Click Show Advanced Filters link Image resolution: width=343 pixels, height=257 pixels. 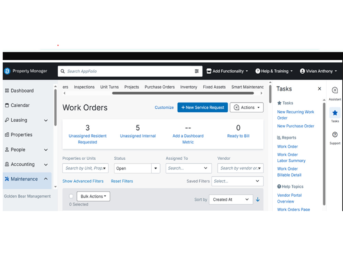[83, 181]
